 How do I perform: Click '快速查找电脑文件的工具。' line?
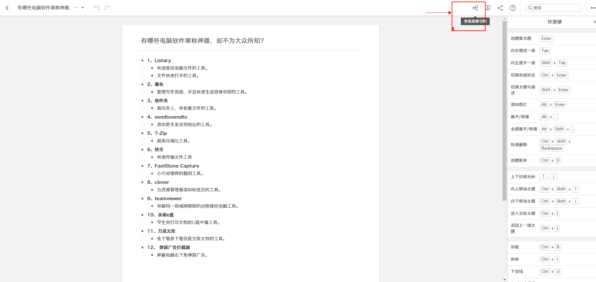click(183, 68)
